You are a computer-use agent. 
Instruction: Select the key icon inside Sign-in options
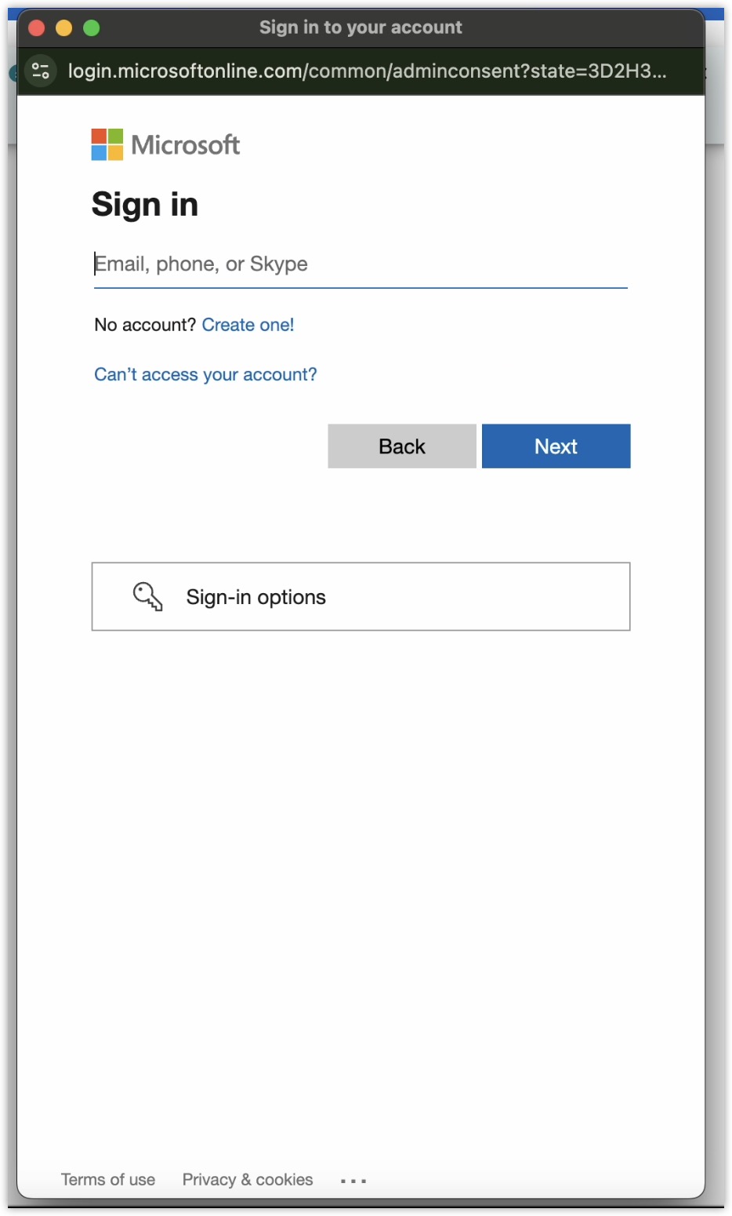point(147,597)
